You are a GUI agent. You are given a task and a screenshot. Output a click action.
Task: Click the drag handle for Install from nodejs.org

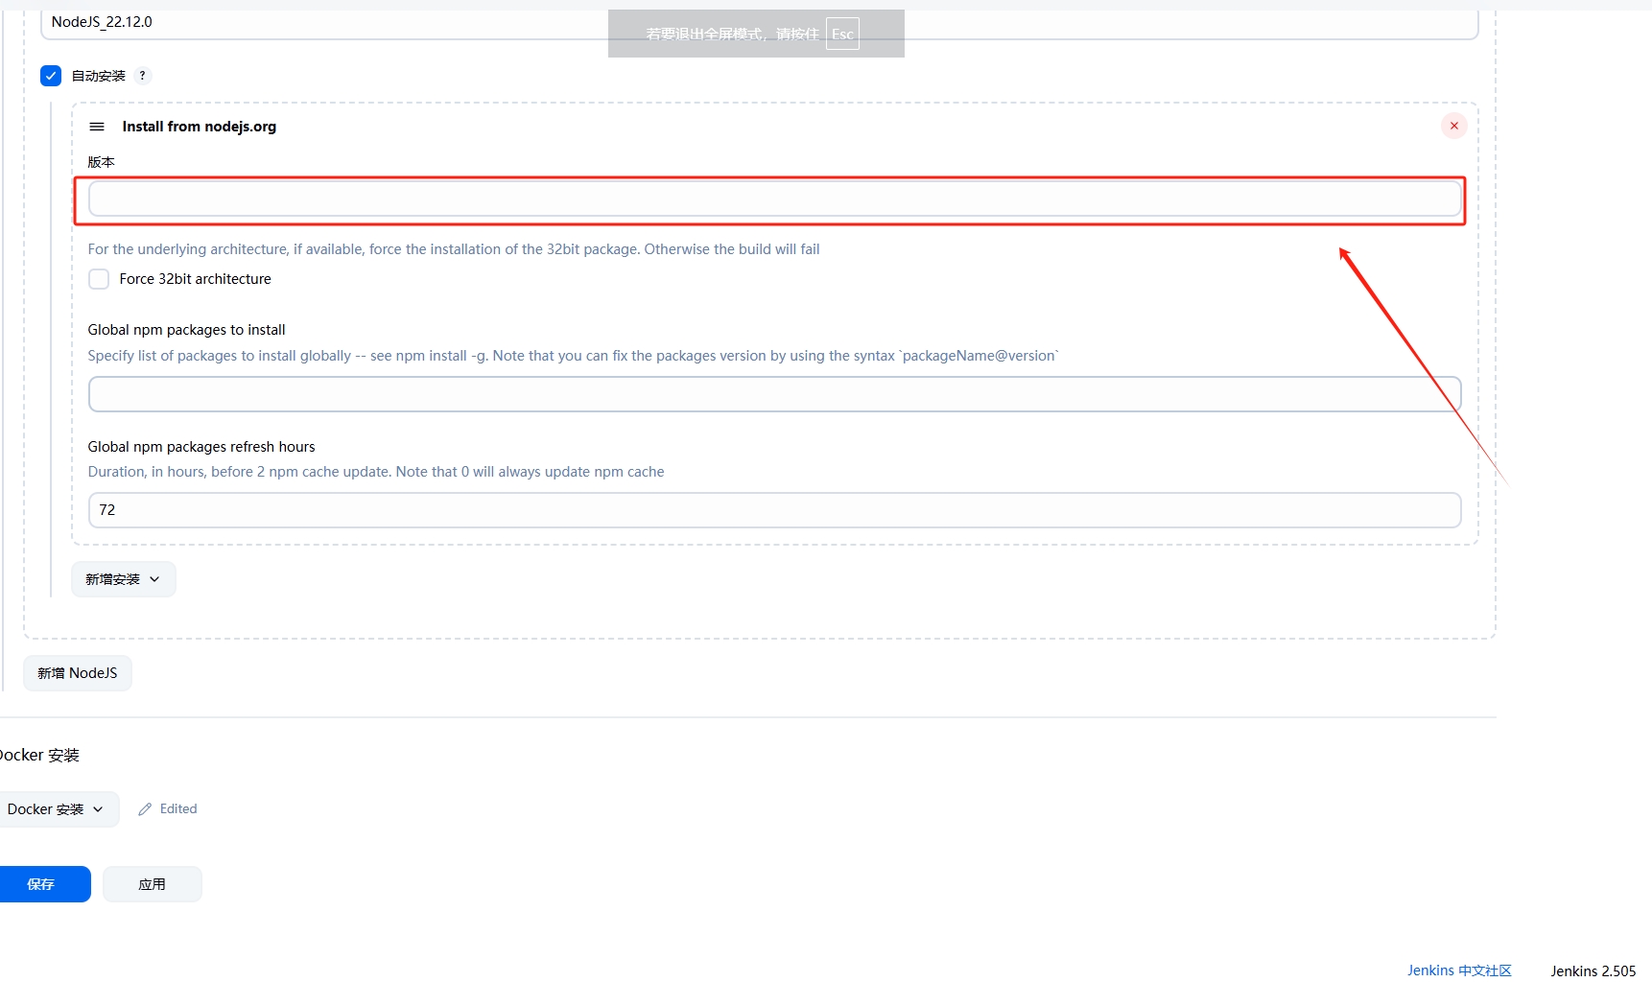[x=97, y=127]
